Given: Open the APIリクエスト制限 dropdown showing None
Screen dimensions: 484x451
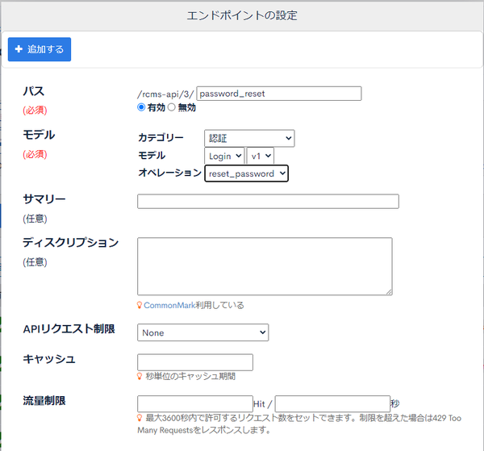Looking at the screenshot, I should [x=202, y=332].
